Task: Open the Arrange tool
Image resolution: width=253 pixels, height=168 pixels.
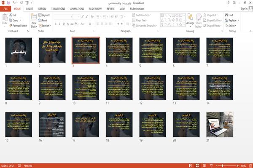Action: [x=190, y=21]
